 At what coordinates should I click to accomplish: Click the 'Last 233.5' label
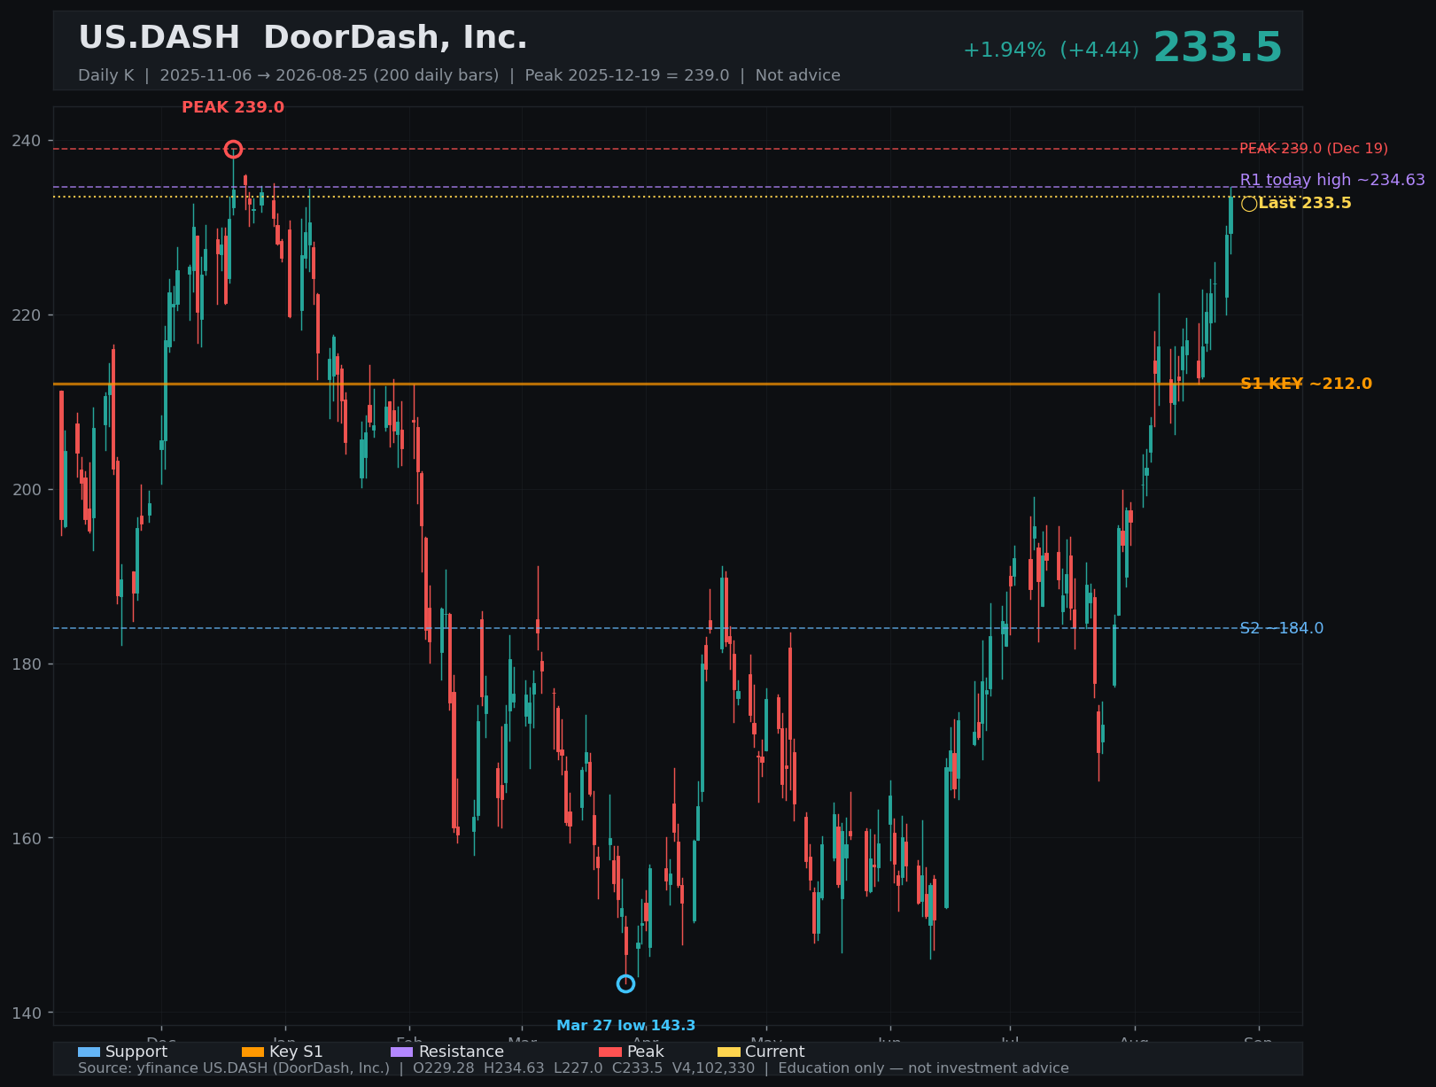coord(1305,203)
